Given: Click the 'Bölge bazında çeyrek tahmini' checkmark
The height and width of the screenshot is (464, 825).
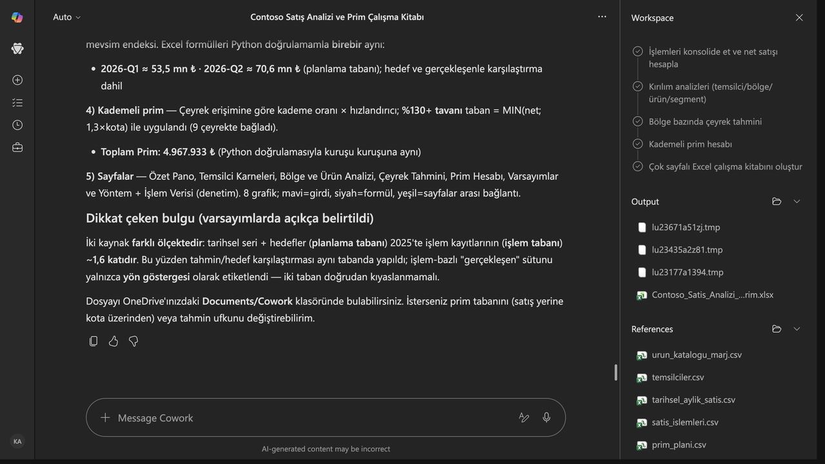Looking at the screenshot, I should pos(637,121).
